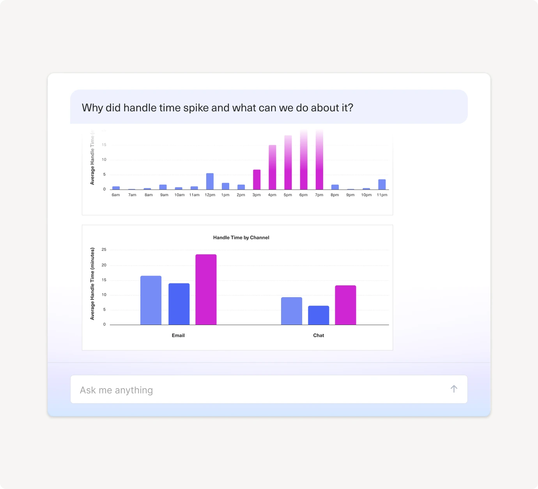Focus the "Ask me anything" input field
The width and height of the screenshot is (538, 489).
(x=257, y=390)
